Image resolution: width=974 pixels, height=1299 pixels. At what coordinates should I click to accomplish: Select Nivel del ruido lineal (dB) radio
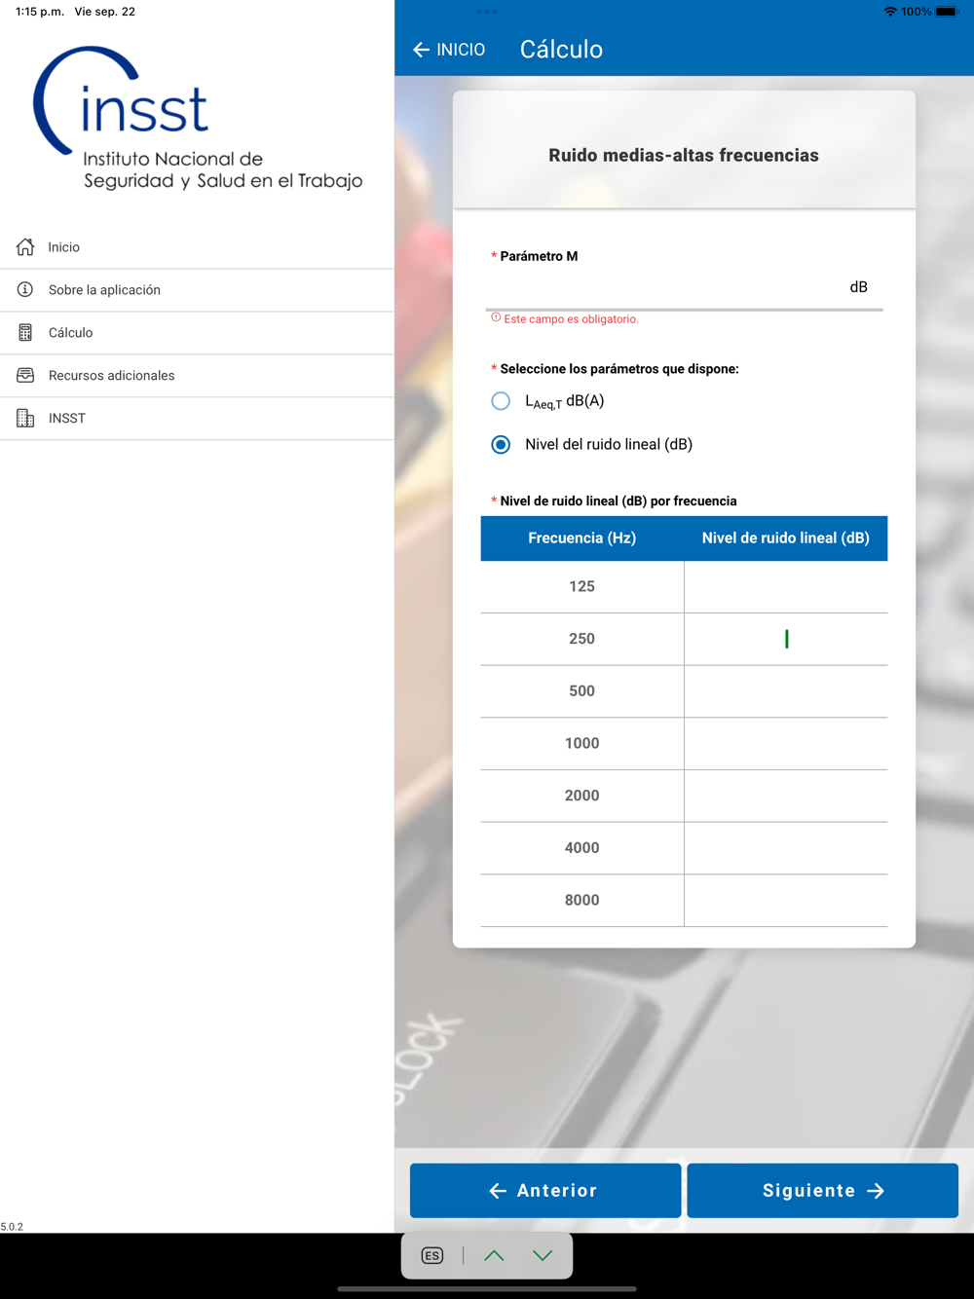point(501,445)
